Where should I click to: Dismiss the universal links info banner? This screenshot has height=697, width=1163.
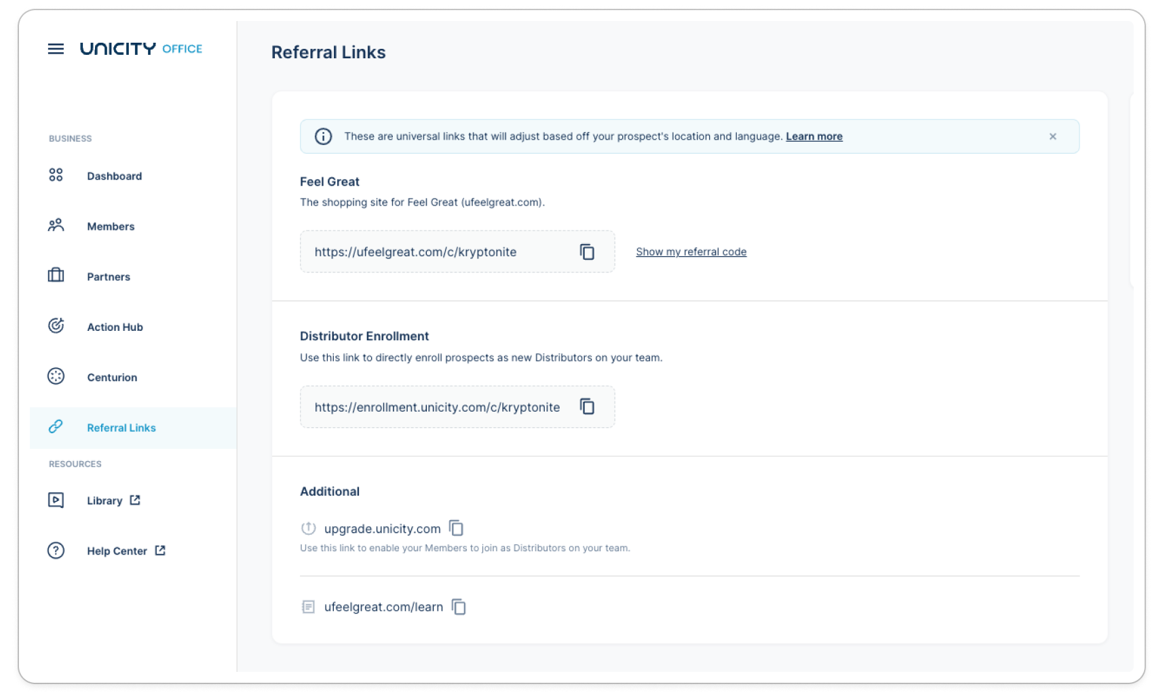[x=1053, y=136]
